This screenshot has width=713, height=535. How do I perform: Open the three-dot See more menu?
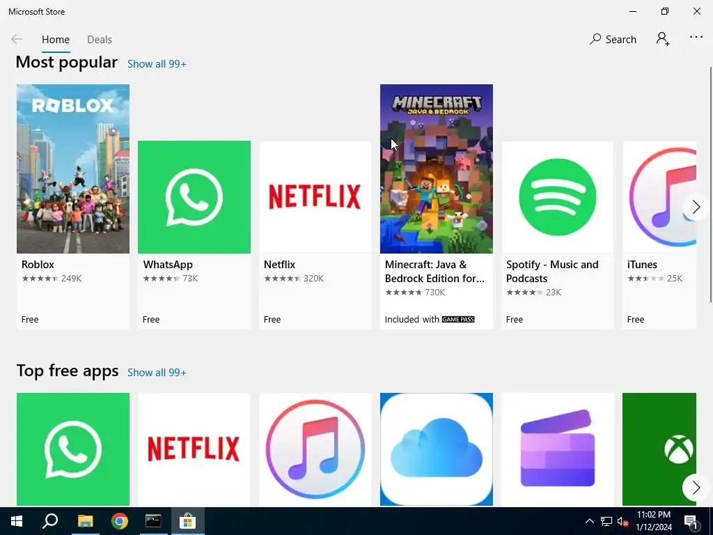point(696,38)
